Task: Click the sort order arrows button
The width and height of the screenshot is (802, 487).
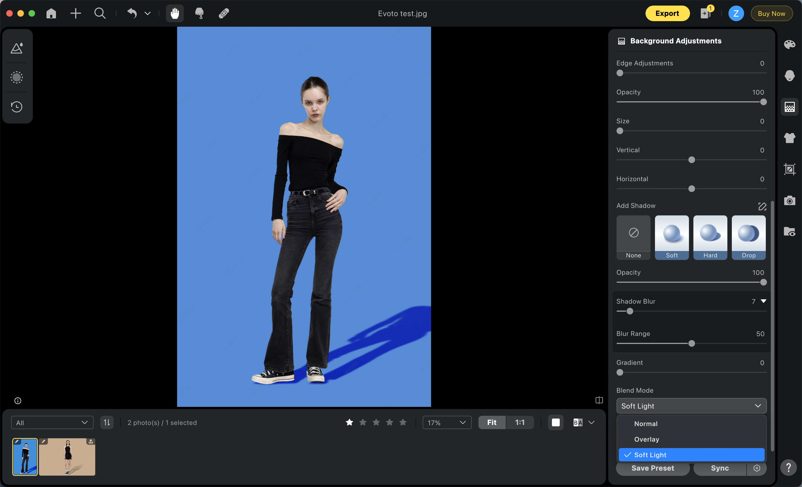Action: pos(107,423)
